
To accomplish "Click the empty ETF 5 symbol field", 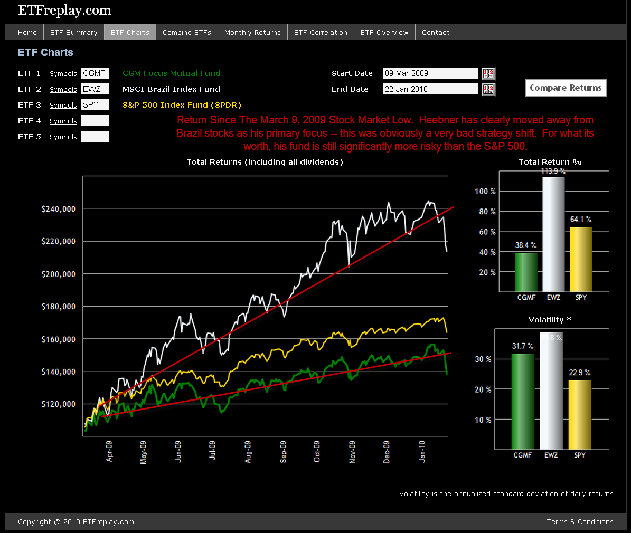I will (x=95, y=136).
